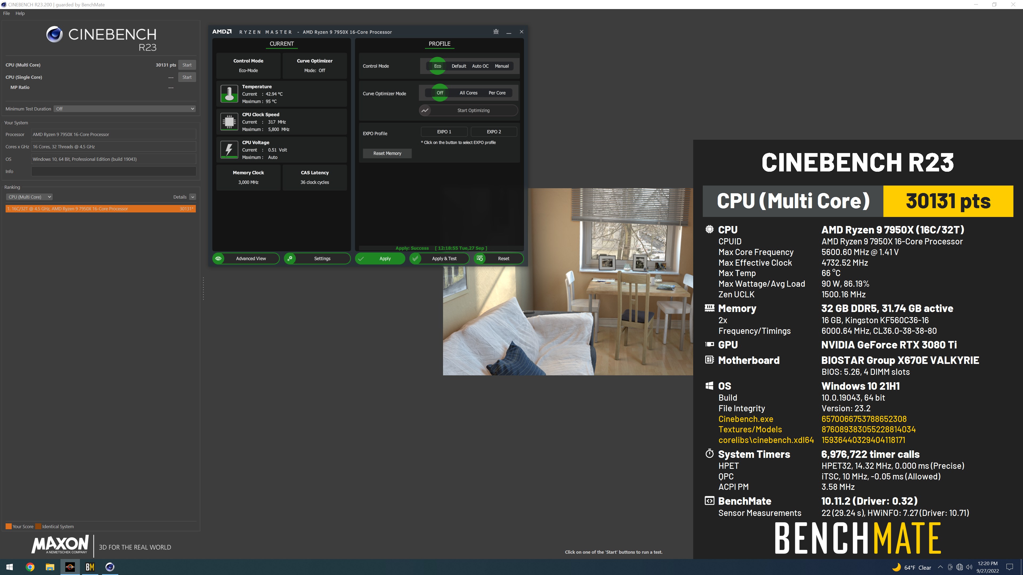The width and height of the screenshot is (1023, 575).
Task: Click the Details label in Ranking
Action: (180, 197)
